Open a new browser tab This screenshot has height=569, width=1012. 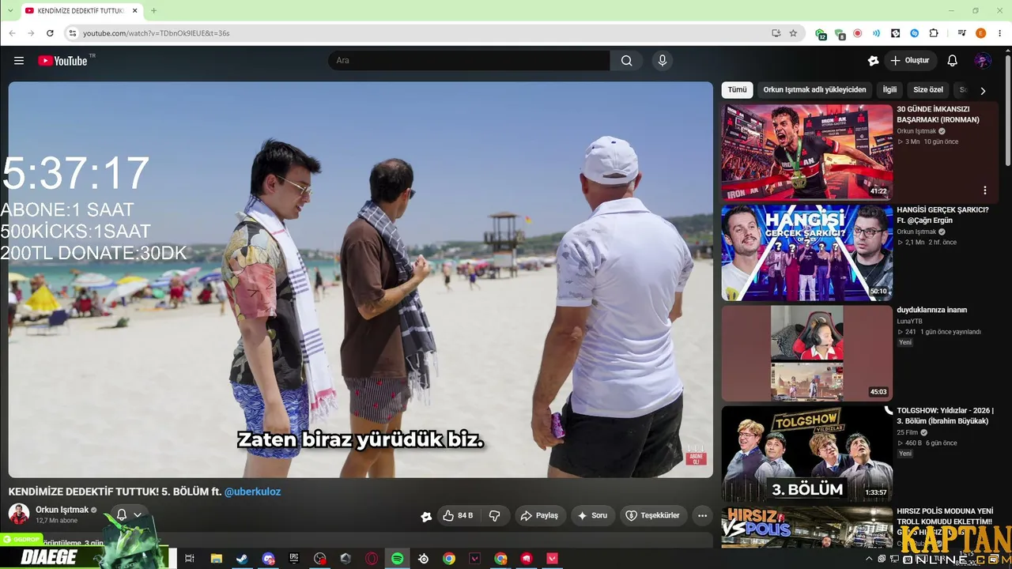pyautogui.click(x=153, y=11)
